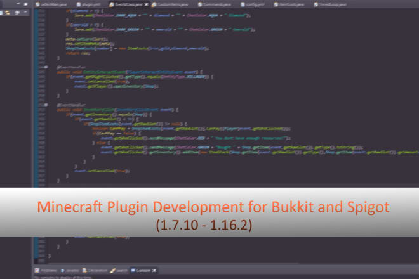Close the Console view
This screenshot has width=419, height=279.
point(154,271)
